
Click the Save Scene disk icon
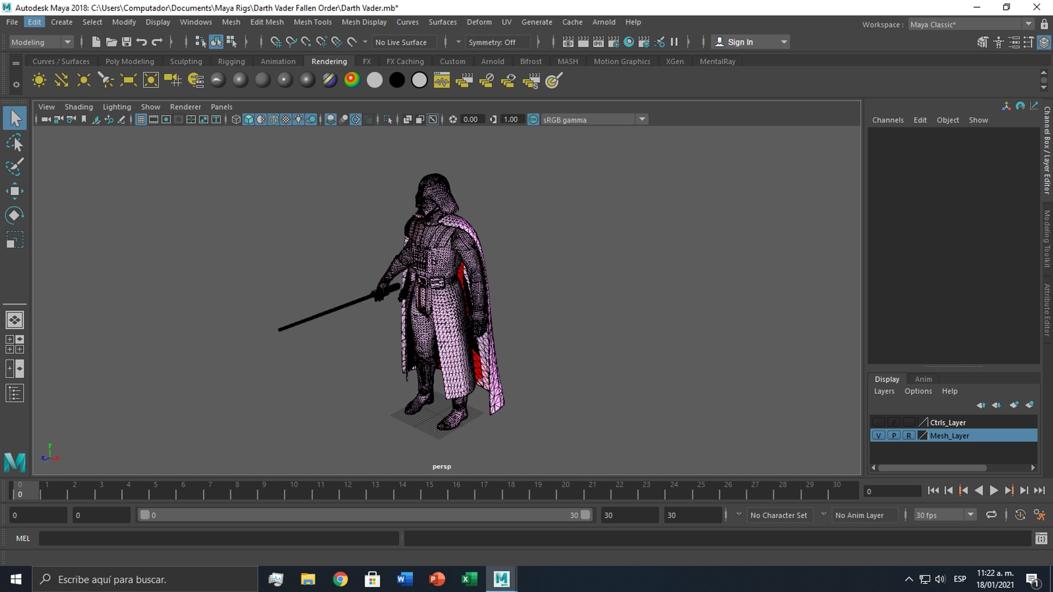[x=126, y=42]
